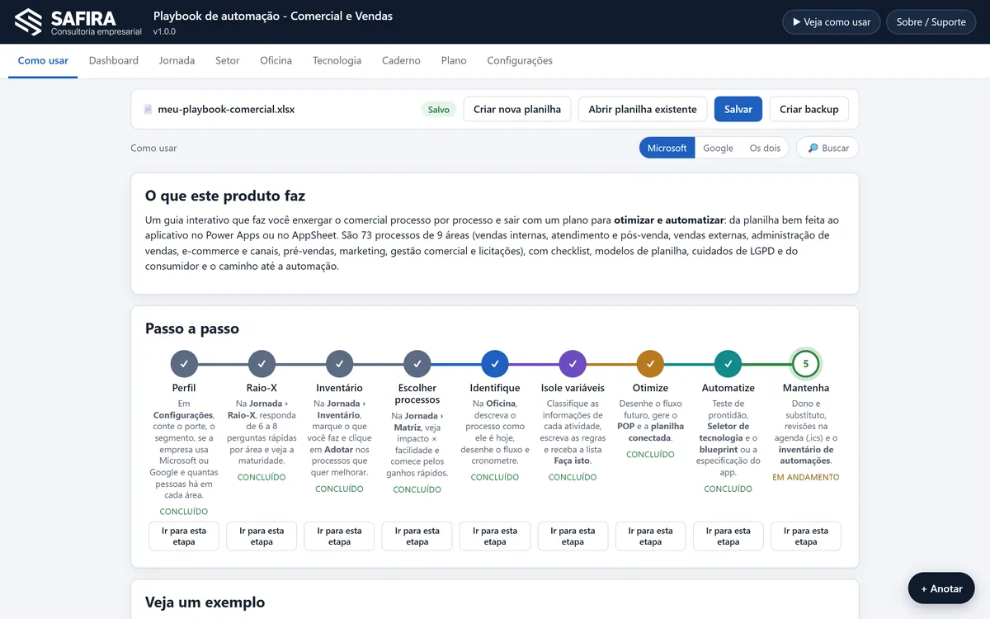Choose the Os dois platform option
The width and height of the screenshot is (990, 619).
tap(765, 148)
